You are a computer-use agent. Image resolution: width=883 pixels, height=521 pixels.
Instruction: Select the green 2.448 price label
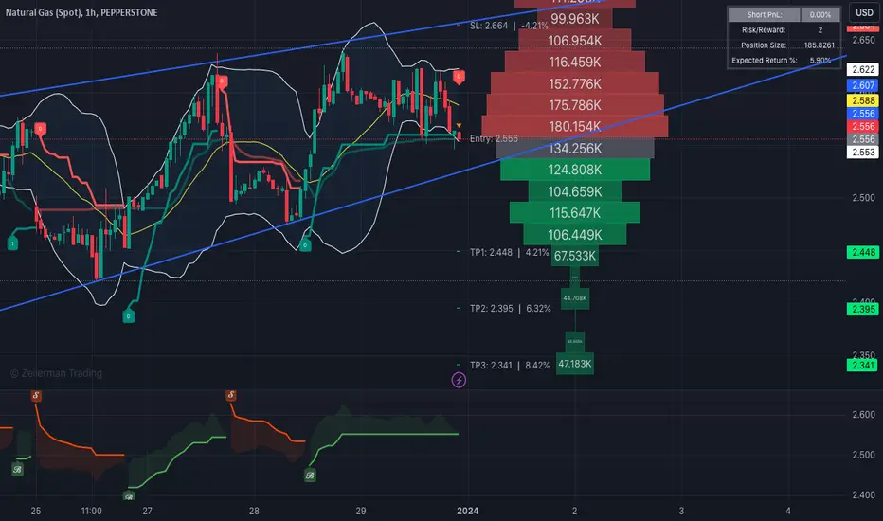point(863,252)
